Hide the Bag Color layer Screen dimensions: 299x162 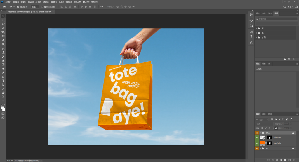click(257, 143)
